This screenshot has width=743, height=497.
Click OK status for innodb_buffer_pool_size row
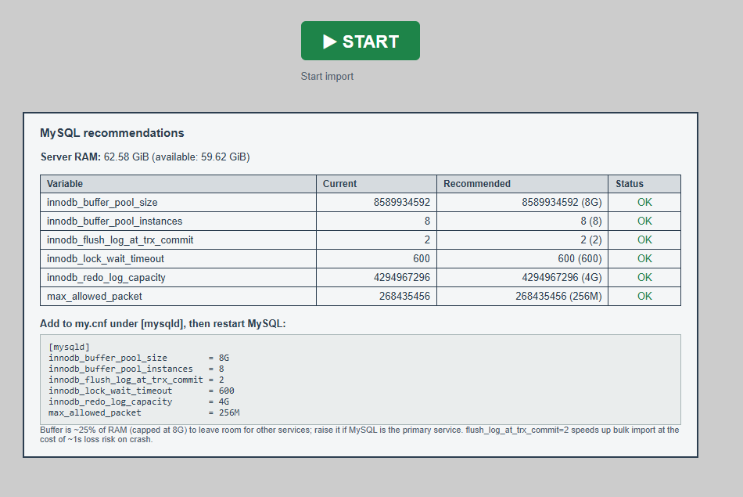(644, 203)
